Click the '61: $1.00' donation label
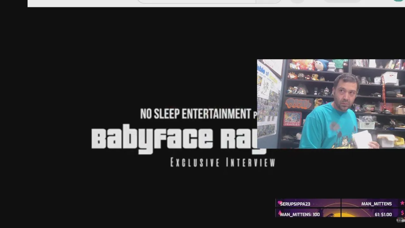Viewport: 405px width, 228px height. click(x=383, y=214)
